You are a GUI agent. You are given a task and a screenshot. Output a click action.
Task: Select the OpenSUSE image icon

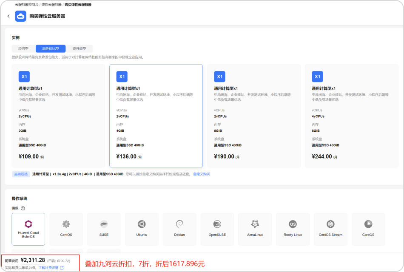coord(217,224)
